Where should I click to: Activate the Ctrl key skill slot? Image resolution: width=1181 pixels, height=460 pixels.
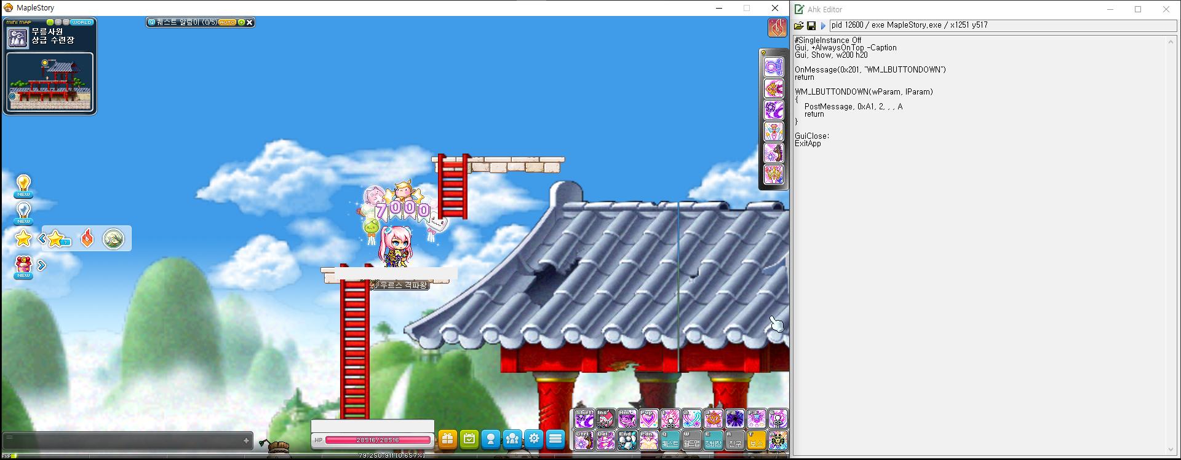coord(584,440)
